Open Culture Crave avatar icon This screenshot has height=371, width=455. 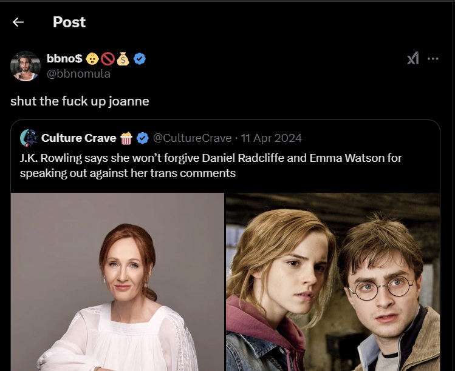tap(29, 138)
